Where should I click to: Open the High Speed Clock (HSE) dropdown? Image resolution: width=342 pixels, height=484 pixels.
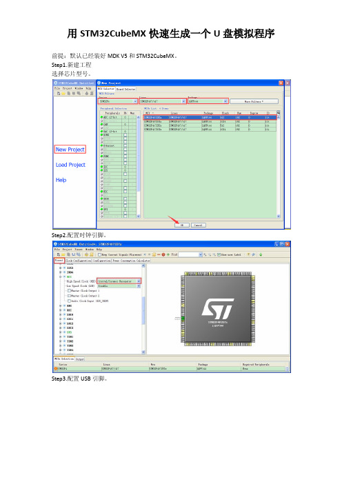[x=119, y=281]
